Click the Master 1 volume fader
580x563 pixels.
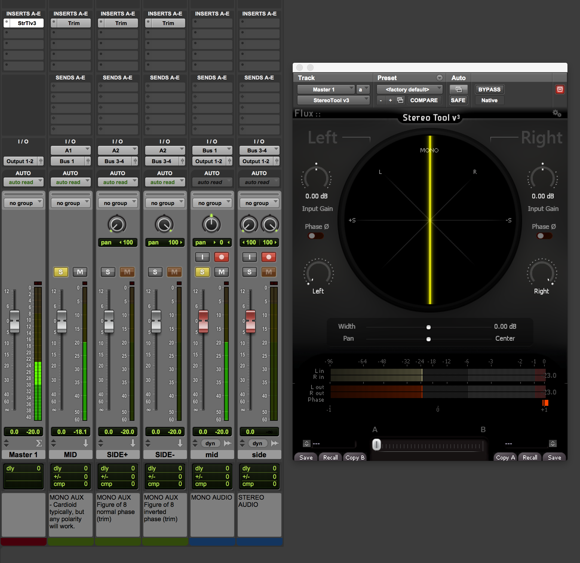[15, 322]
